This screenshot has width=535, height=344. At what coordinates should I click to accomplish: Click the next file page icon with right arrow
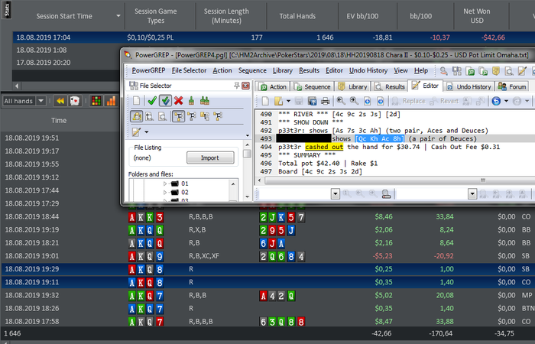click(x=381, y=101)
